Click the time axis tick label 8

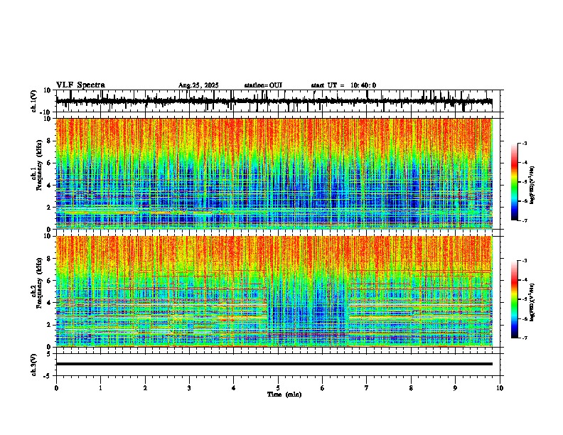click(411, 388)
